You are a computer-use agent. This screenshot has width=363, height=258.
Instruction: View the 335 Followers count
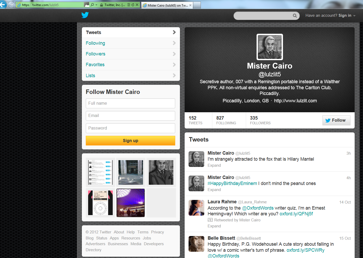pos(260,120)
